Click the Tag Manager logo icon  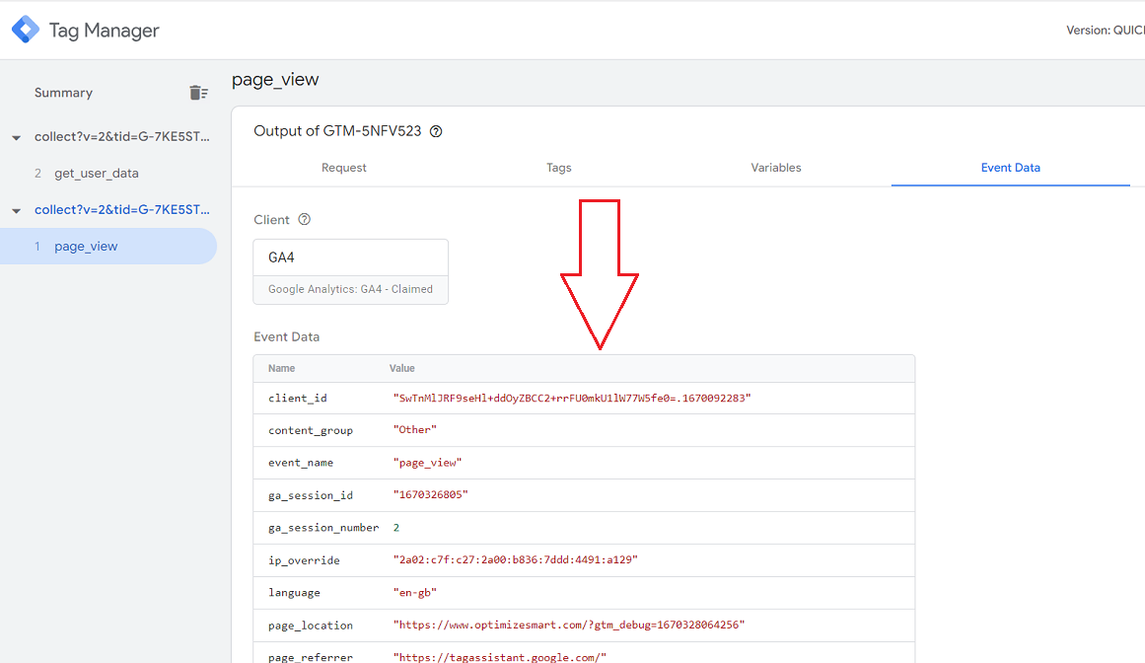(x=26, y=30)
